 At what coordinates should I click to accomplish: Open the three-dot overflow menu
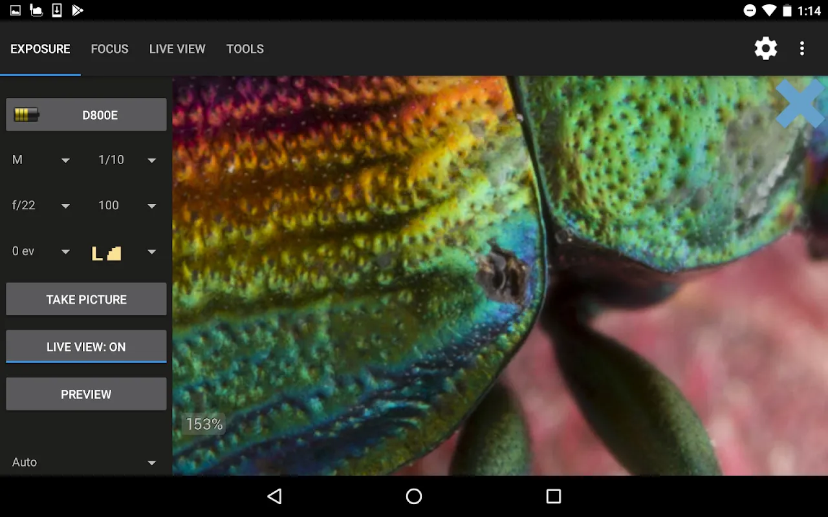pyautogui.click(x=802, y=48)
